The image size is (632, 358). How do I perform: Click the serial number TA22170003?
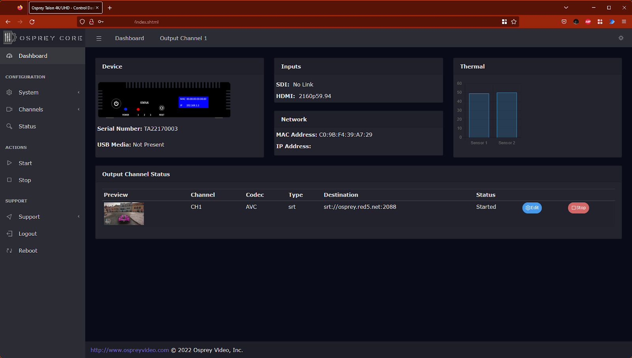[x=161, y=129]
